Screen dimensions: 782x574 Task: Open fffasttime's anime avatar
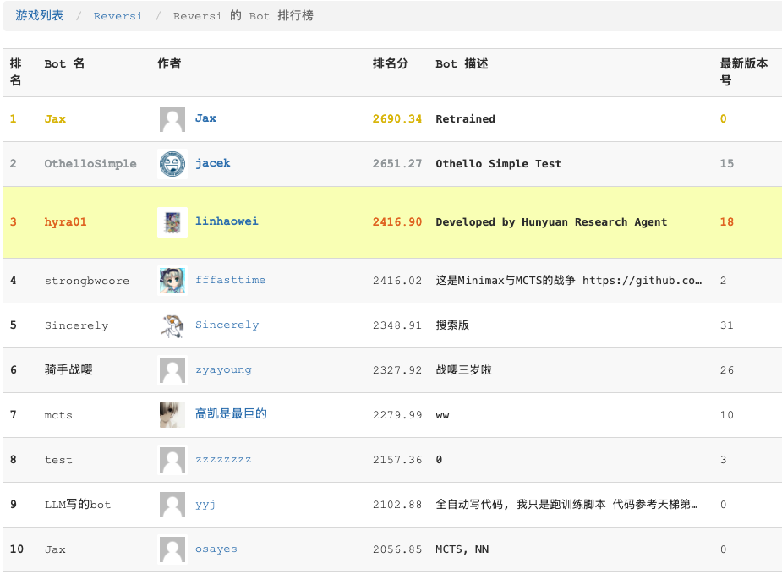pyautogui.click(x=172, y=281)
